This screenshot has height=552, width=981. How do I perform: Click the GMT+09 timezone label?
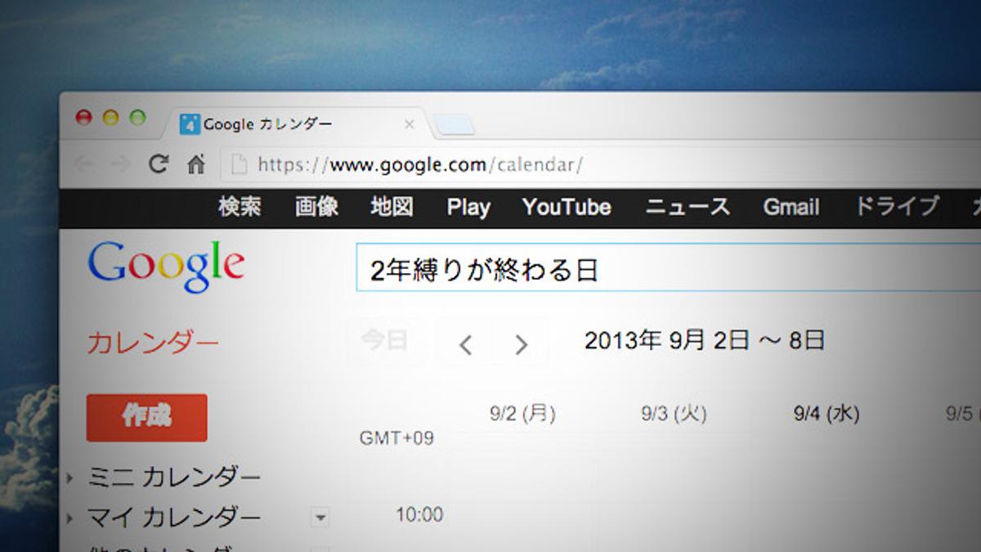pyautogui.click(x=396, y=438)
